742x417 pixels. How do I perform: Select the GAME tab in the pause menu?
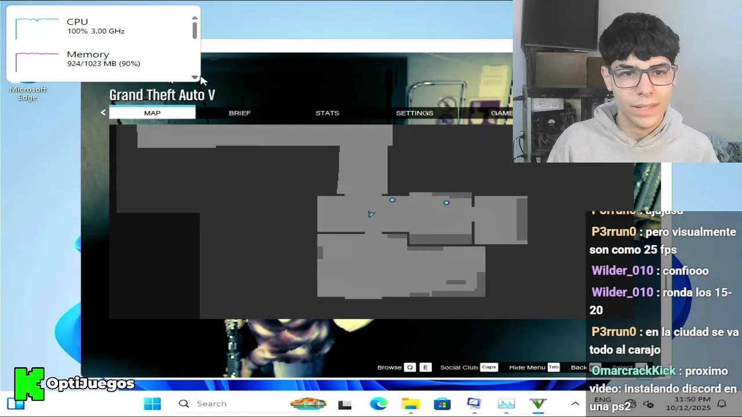(501, 113)
